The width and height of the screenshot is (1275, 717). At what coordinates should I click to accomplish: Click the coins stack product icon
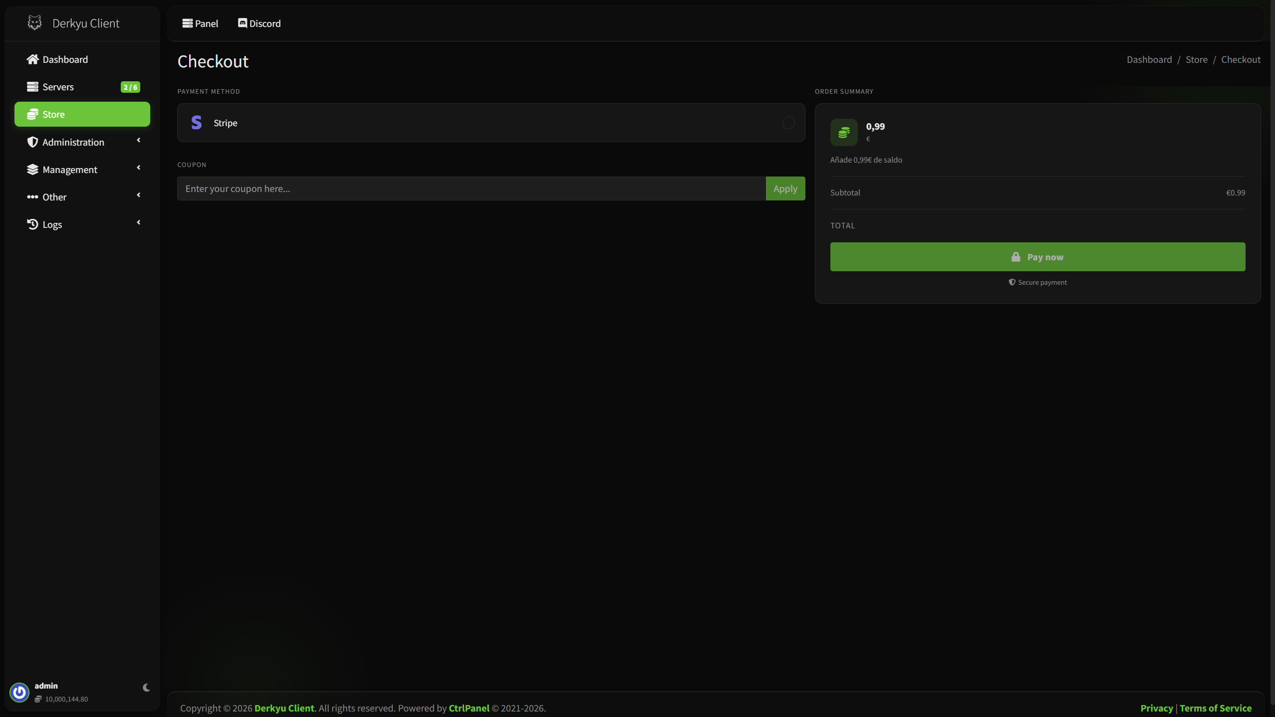coord(844,132)
